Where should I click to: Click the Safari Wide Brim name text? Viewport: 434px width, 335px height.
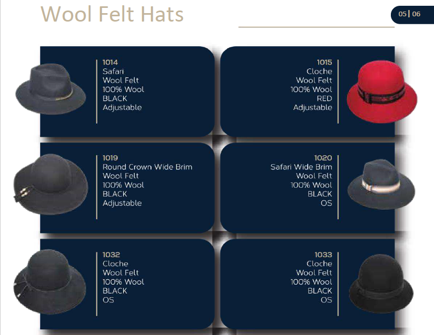coord(301,167)
